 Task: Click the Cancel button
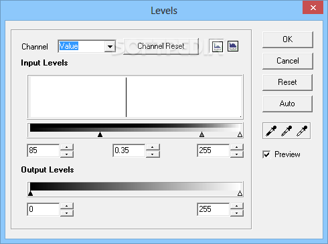(288, 61)
